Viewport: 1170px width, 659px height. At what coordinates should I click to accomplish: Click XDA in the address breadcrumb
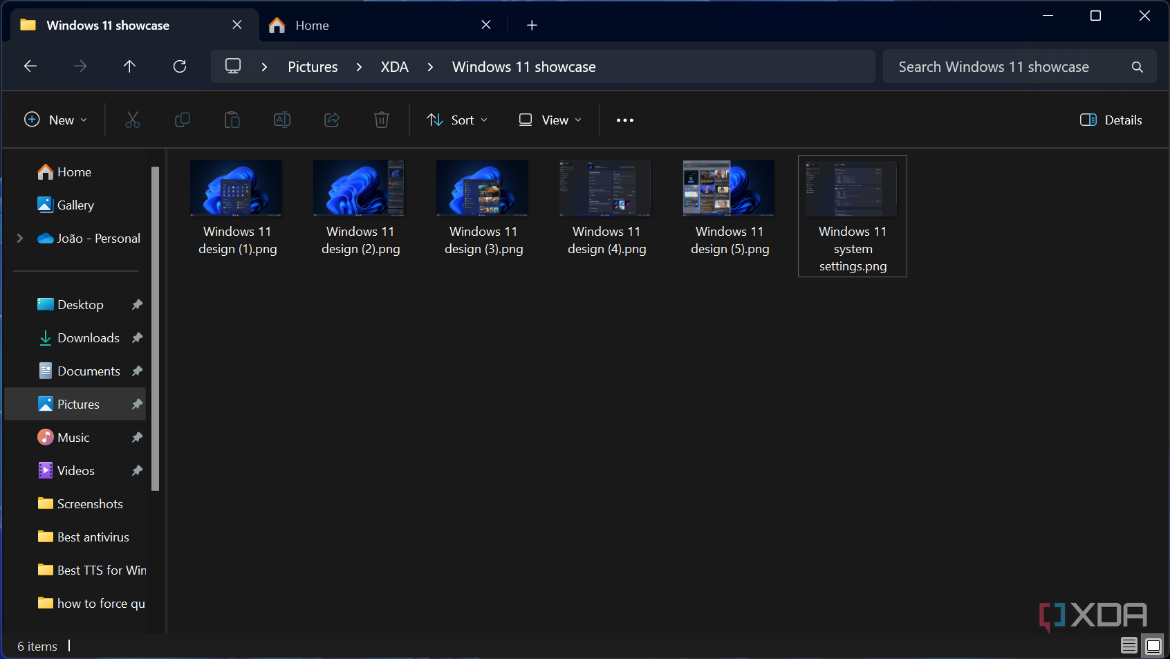[395, 67]
